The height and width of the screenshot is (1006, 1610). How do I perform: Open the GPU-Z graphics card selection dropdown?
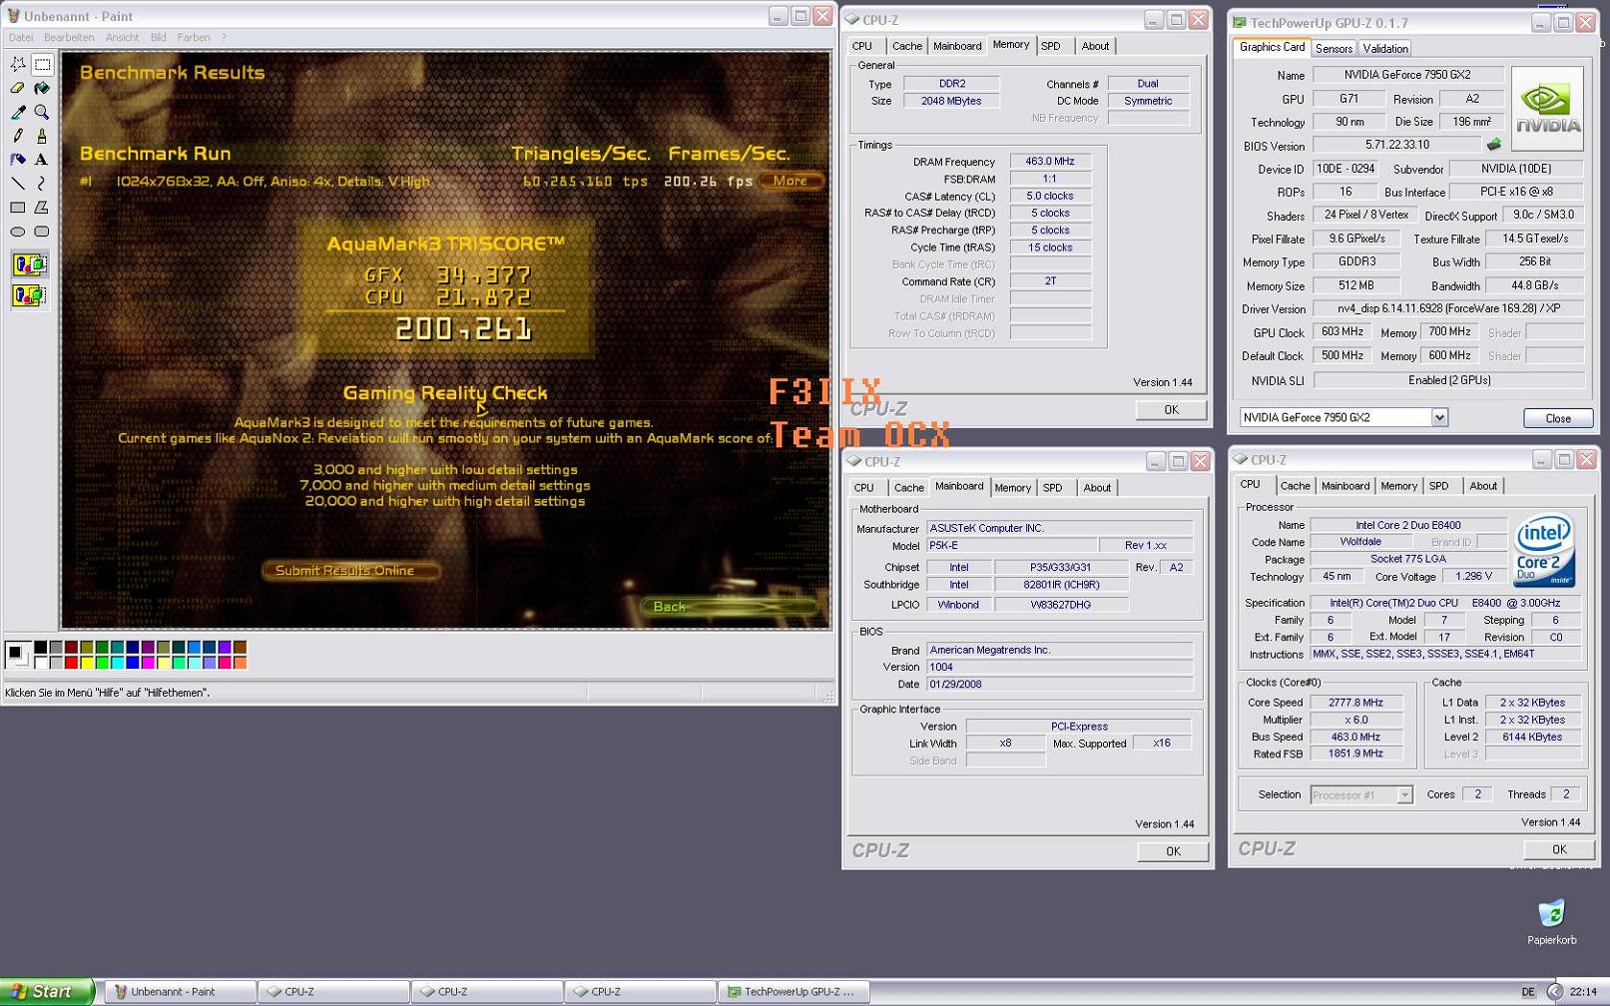[x=1439, y=417]
